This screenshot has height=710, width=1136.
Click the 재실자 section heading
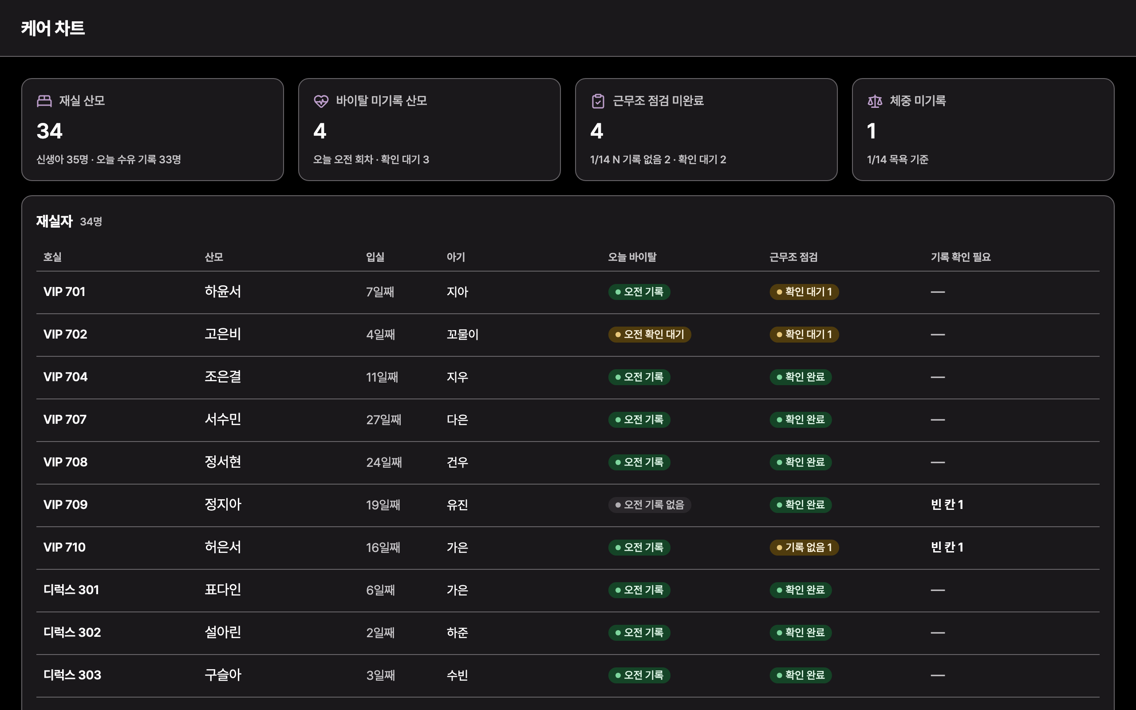point(55,221)
